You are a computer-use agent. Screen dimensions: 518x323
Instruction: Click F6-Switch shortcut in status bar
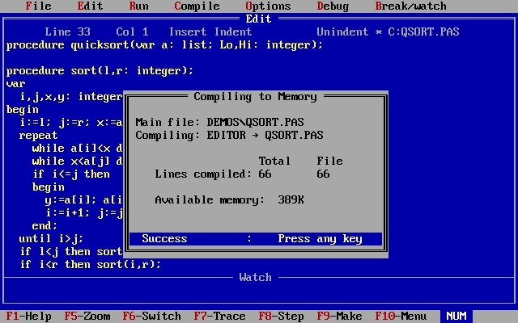pos(152,317)
